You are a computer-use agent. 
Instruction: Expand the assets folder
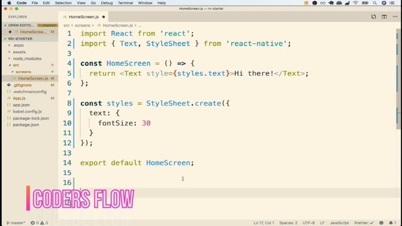click(19, 52)
